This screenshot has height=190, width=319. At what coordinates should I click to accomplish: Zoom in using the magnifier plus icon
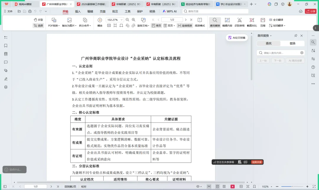133,20
